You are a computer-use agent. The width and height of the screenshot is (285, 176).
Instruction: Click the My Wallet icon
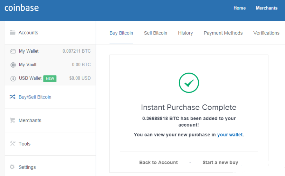coord(13,51)
